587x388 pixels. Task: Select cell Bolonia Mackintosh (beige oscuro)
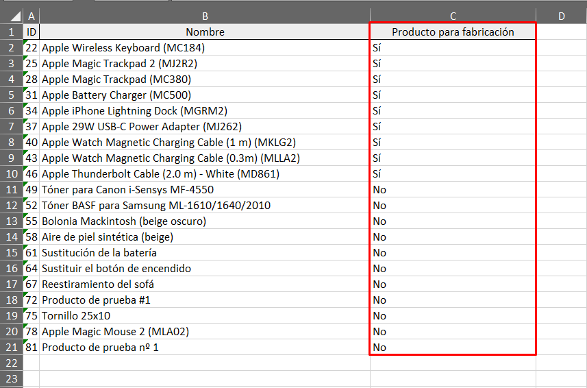tap(205, 221)
